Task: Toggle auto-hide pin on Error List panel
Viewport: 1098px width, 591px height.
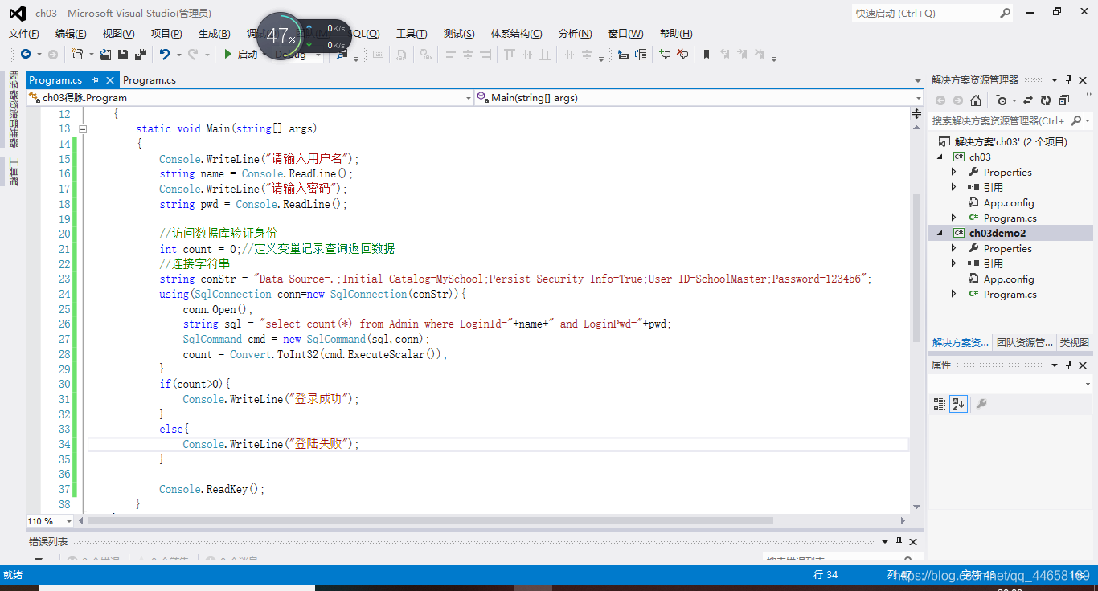Action: click(x=899, y=541)
